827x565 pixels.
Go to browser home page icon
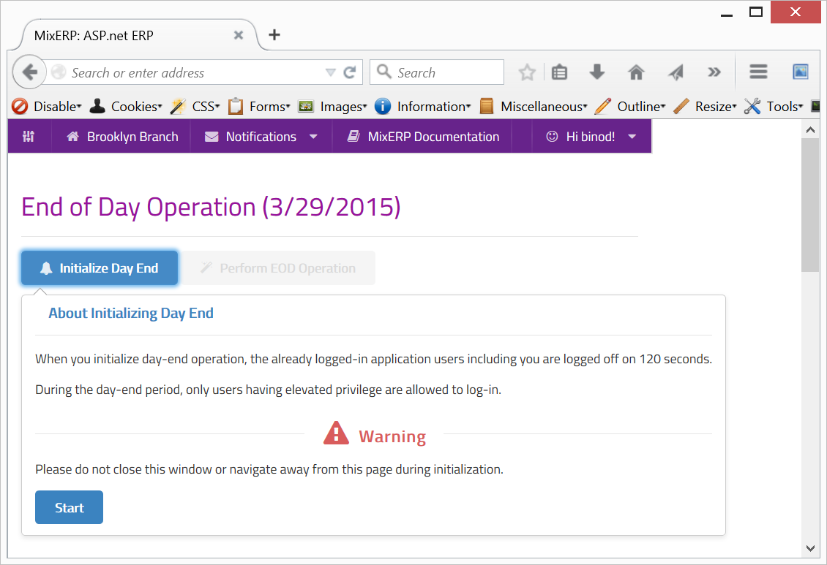636,72
